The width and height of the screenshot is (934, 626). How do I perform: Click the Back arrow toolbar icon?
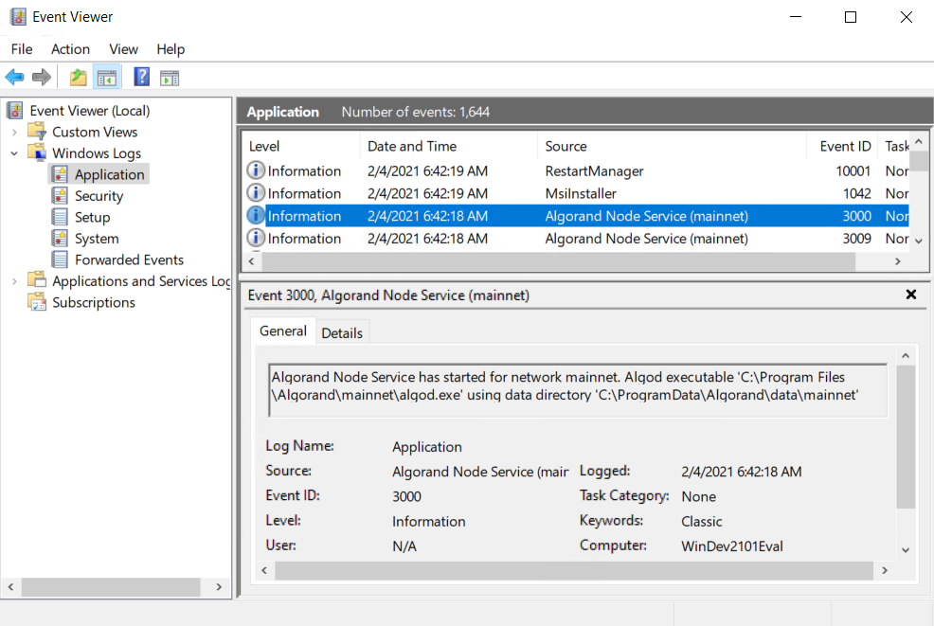(14, 77)
